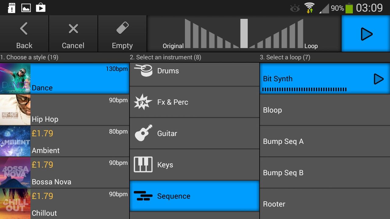Select the Guitar instrument icon
This screenshot has height=219, width=390.
(143, 133)
